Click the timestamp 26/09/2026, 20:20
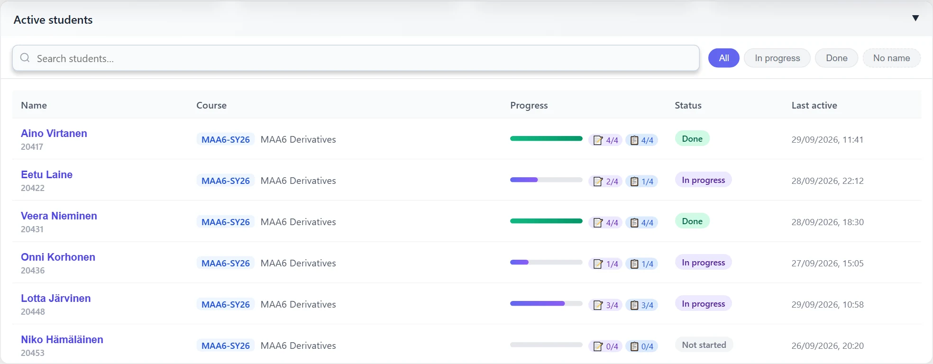Screen dimensions: 933x364 tap(827, 346)
